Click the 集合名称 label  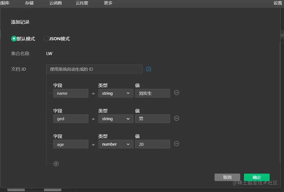click(x=20, y=53)
